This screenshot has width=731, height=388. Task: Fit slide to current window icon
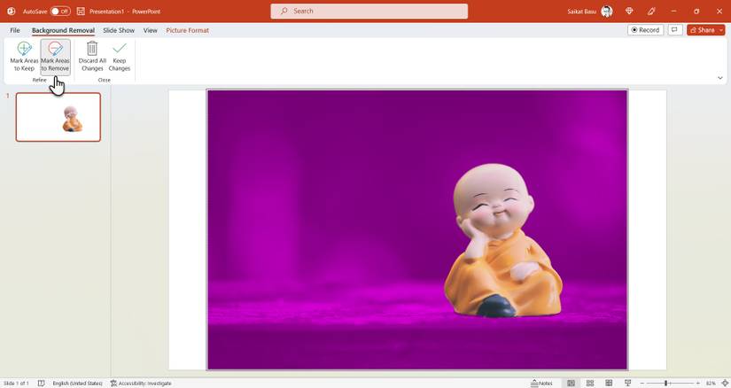pyautogui.click(x=725, y=384)
